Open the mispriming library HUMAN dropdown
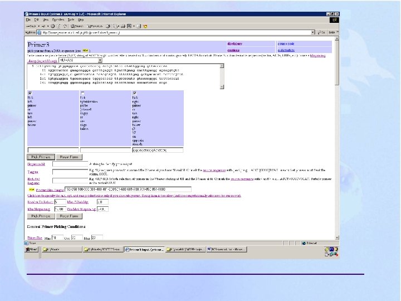The height and width of the screenshot is (301, 401). 80,60
